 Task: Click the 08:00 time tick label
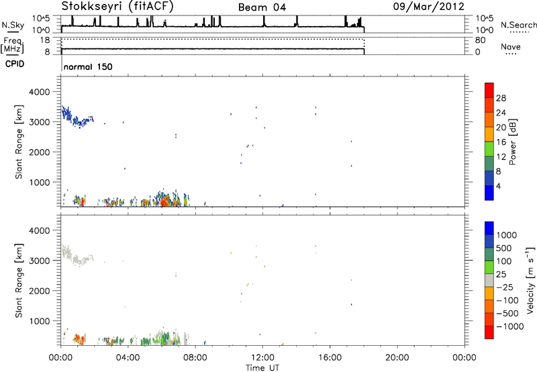click(195, 358)
